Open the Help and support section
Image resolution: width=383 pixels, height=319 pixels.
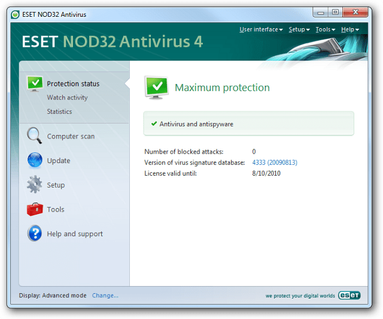click(x=75, y=234)
